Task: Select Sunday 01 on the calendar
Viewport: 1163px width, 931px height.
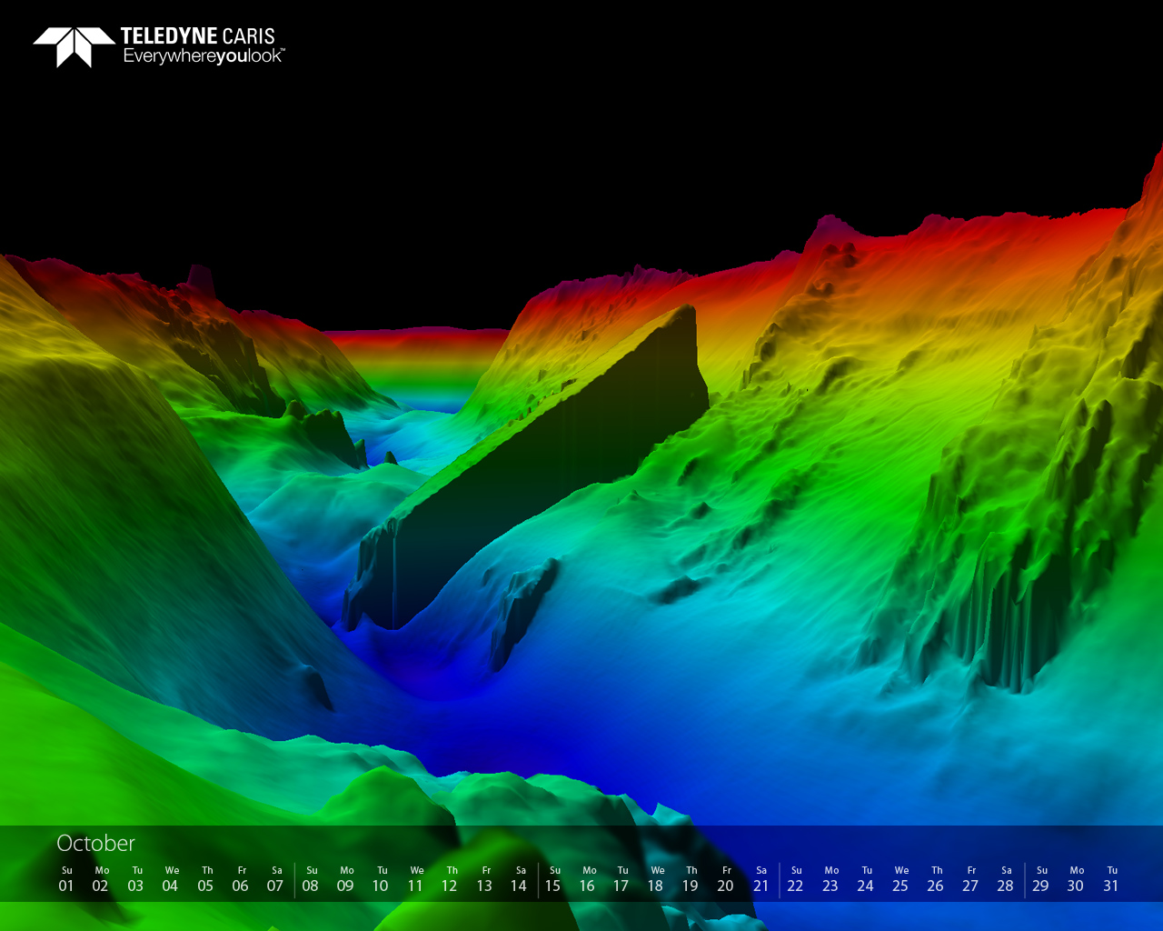Action: tap(66, 879)
